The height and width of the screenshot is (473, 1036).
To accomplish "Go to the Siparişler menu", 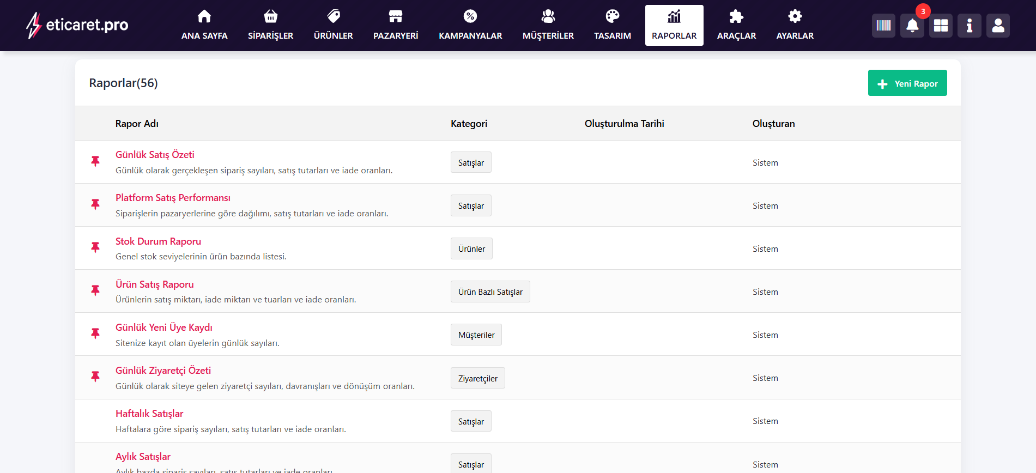I will coord(270,26).
